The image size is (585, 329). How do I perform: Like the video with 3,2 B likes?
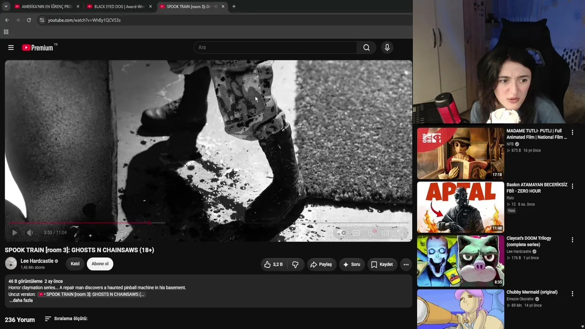[273, 265]
